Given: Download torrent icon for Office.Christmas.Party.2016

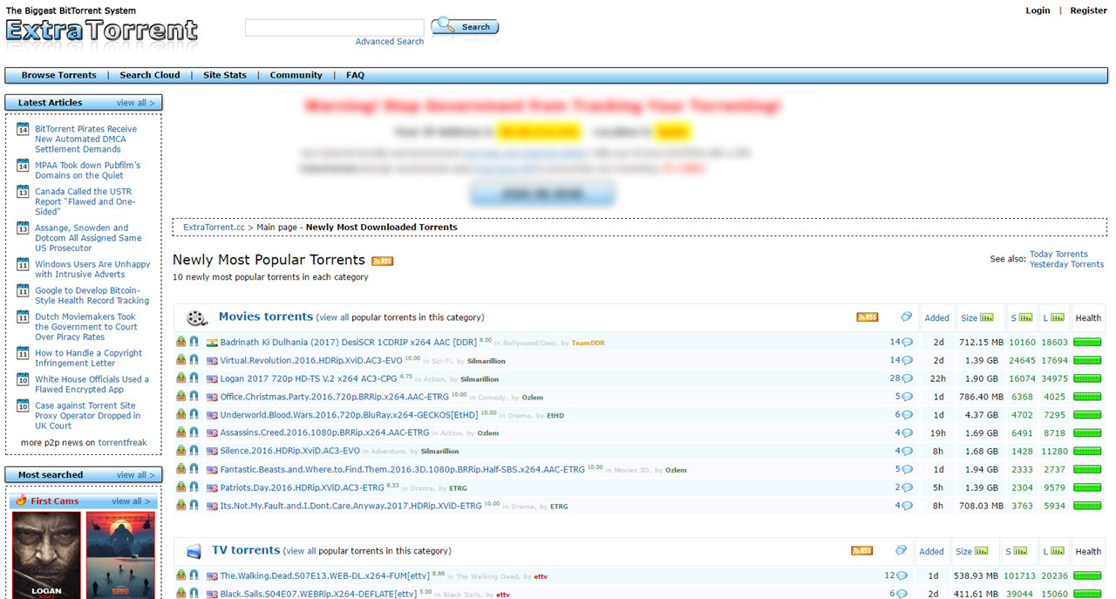Looking at the screenshot, I should point(180,397).
